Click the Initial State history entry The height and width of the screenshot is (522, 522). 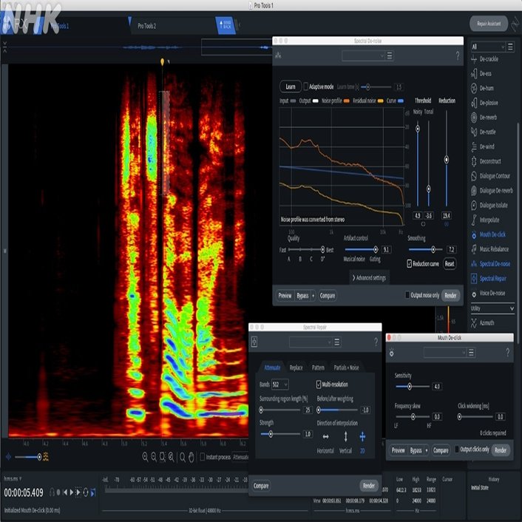[479, 488]
